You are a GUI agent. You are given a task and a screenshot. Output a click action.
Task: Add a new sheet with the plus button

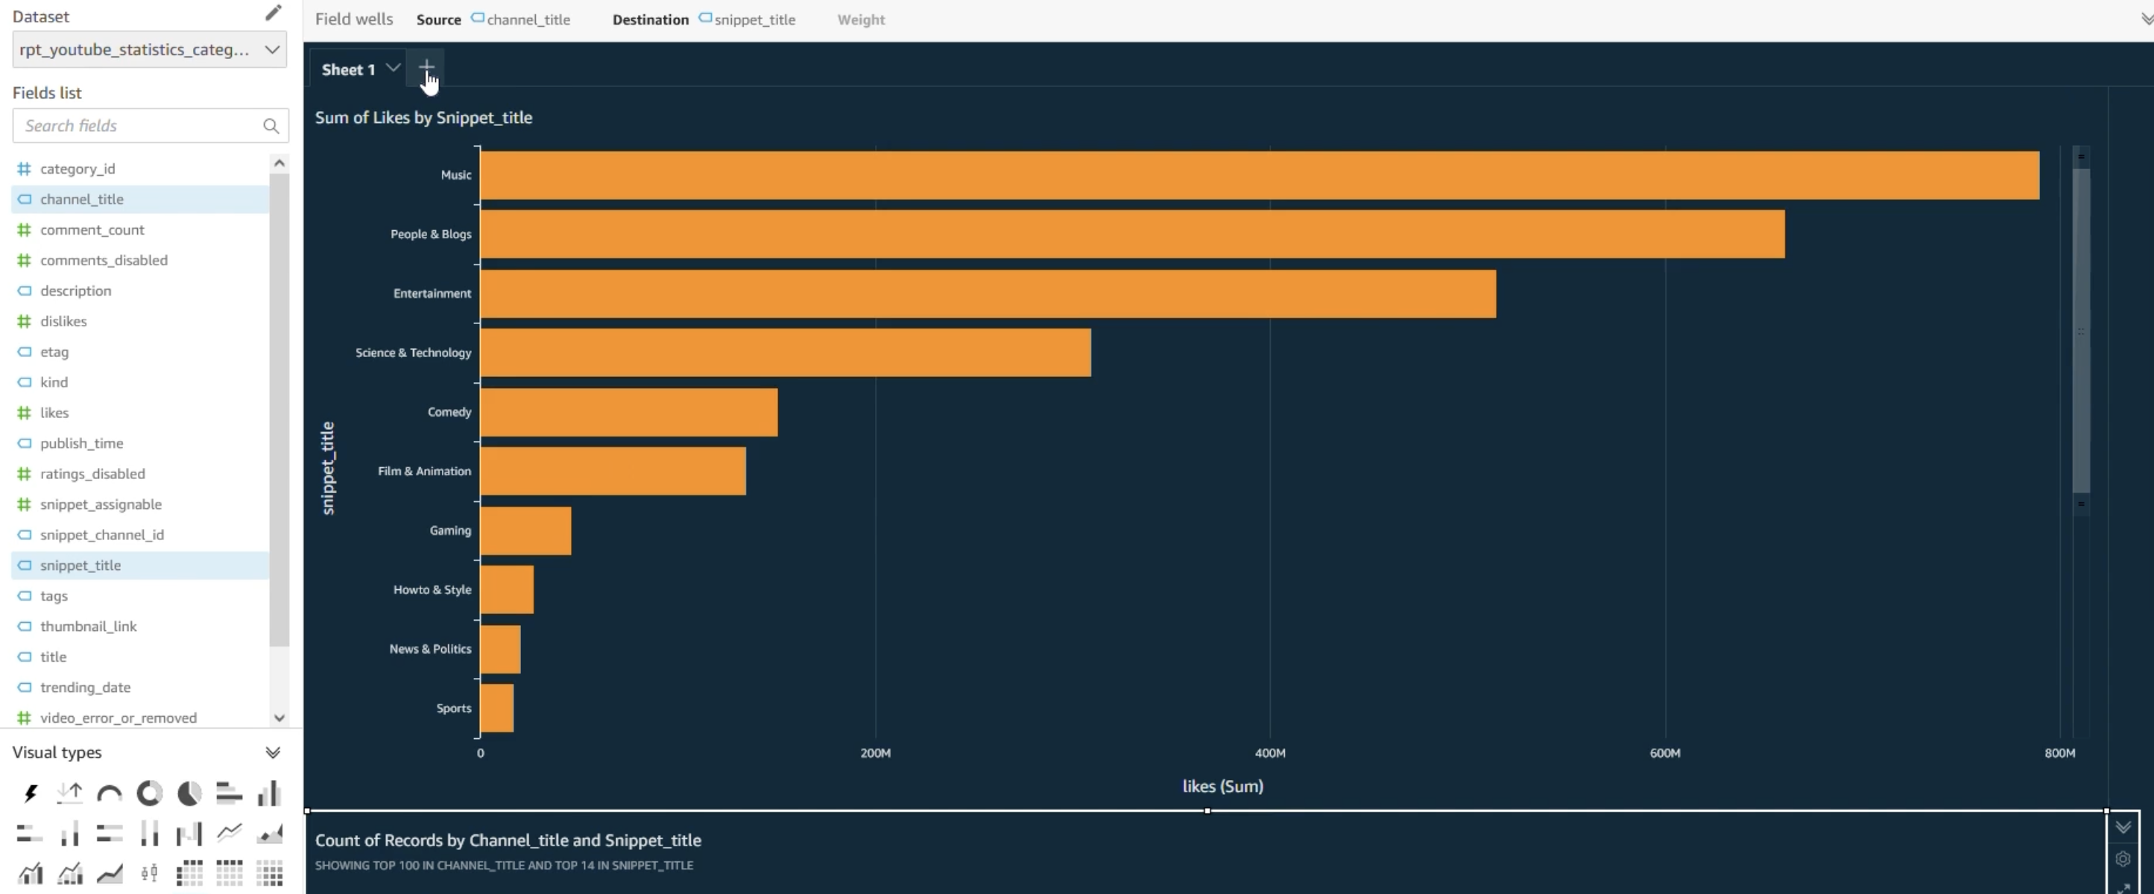click(426, 67)
